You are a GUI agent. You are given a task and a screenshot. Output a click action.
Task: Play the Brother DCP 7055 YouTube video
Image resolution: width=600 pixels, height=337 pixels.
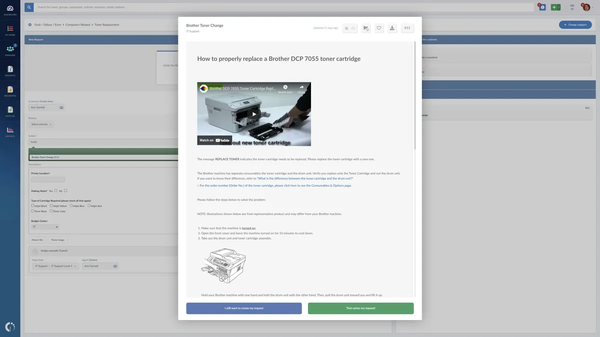[254, 114]
